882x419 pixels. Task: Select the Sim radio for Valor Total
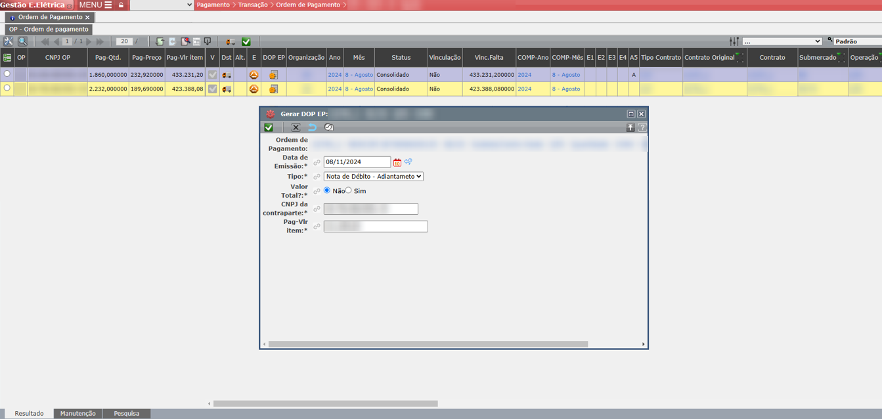click(349, 190)
